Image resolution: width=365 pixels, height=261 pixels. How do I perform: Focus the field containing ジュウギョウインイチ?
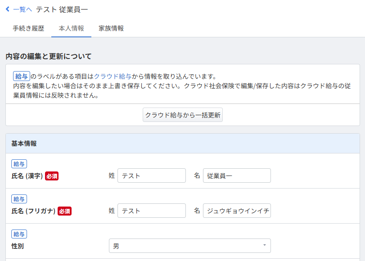coord(237,211)
